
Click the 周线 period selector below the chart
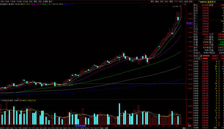click(x=189, y=126)
